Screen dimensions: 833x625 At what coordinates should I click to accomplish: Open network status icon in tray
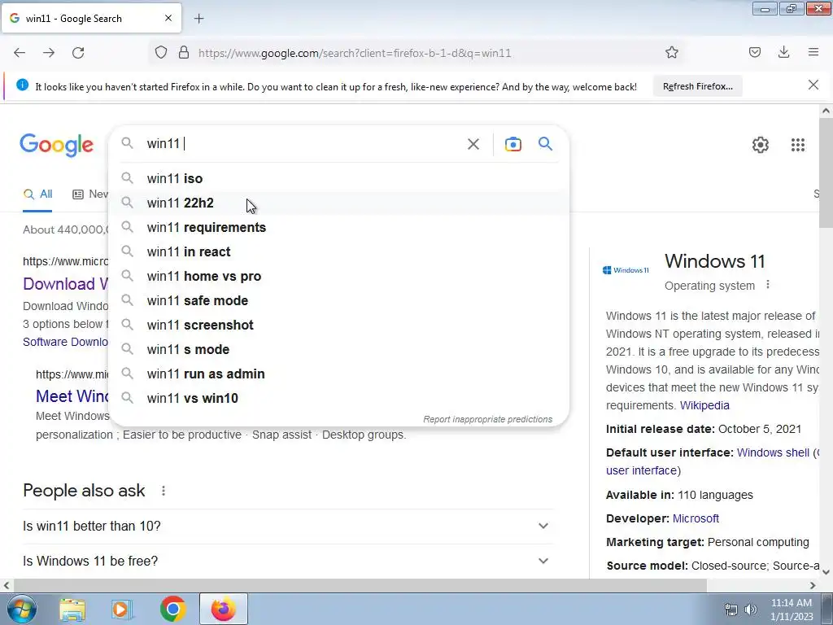pos(731,610)
